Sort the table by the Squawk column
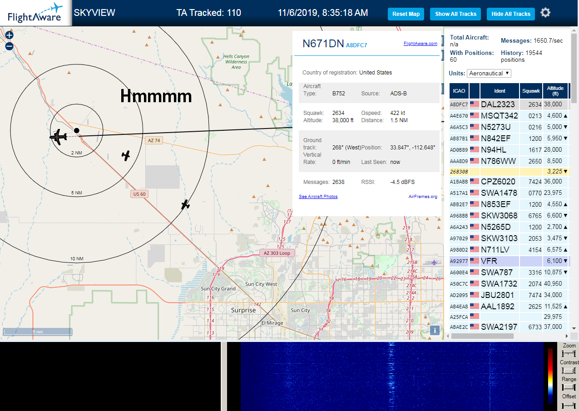This screenshot has height=411, width=579. pyautogui.click(x=531, y=91)
